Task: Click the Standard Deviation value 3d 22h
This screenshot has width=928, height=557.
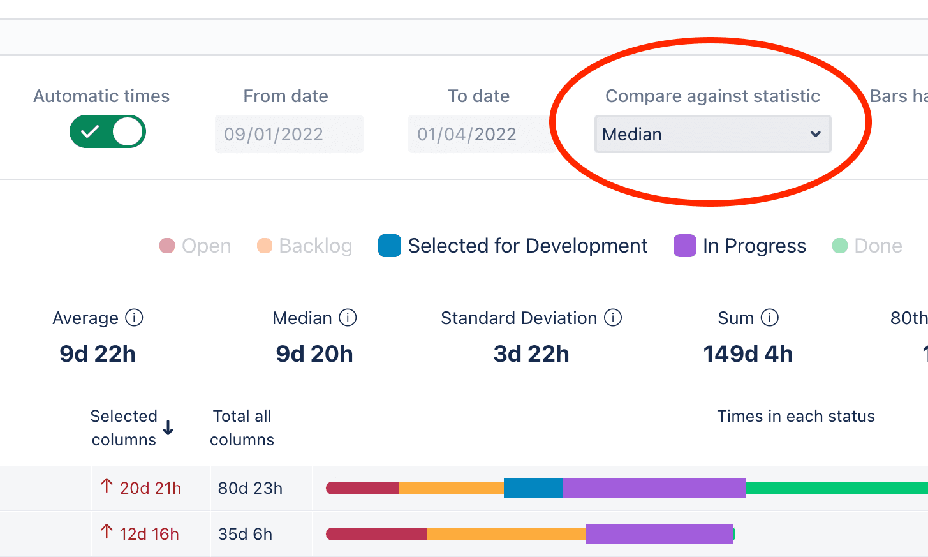Action: point(531,354)
